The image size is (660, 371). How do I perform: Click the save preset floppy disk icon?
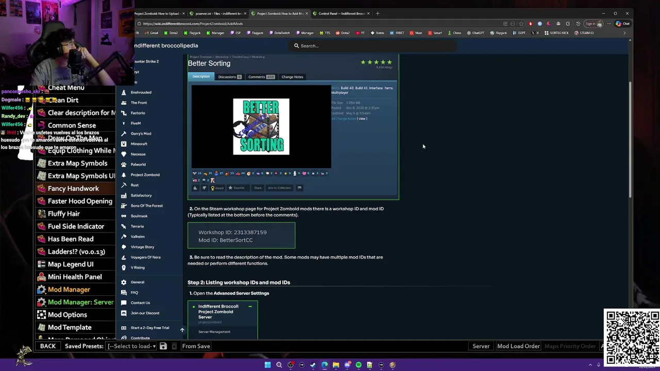click(x=163, y=346)
